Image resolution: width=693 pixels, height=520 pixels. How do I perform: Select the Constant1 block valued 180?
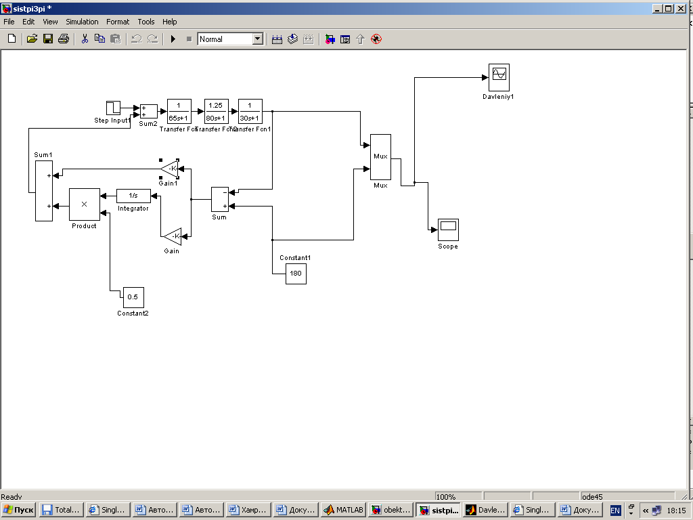[296, 274]
